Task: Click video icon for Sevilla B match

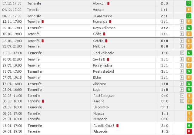Action: [x=182, y=59]
